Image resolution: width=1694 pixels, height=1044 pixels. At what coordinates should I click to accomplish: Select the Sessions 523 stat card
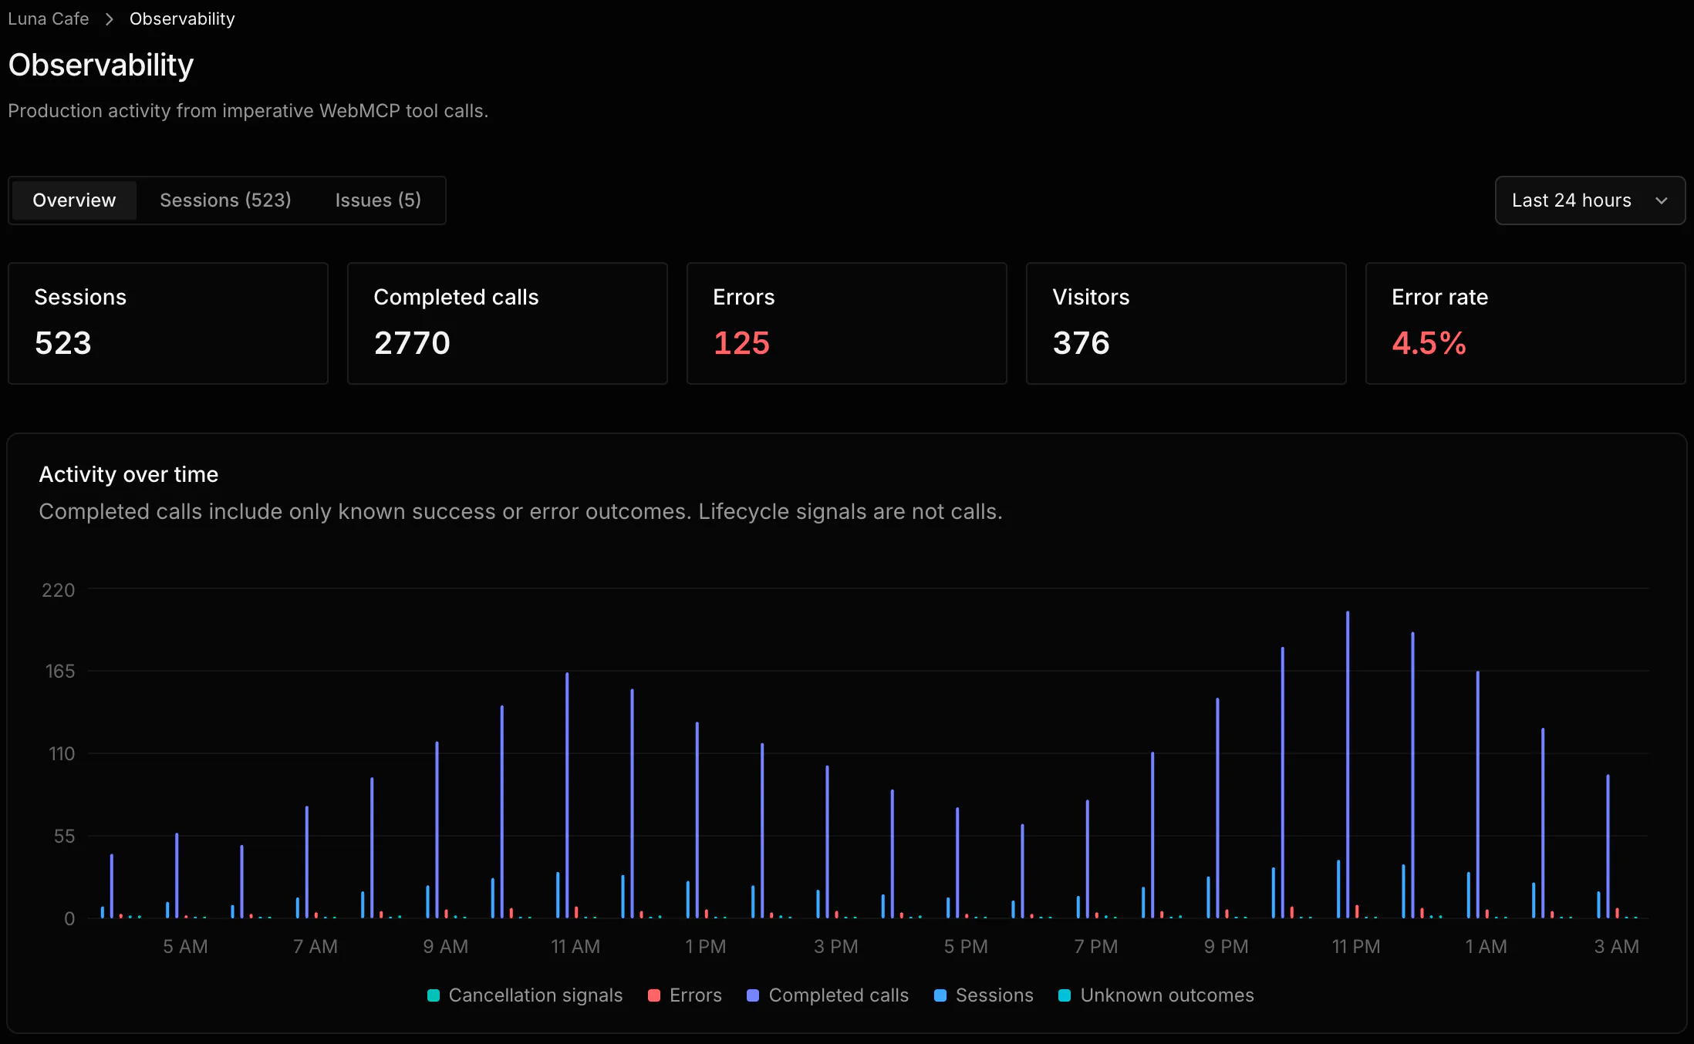(168, 323)
